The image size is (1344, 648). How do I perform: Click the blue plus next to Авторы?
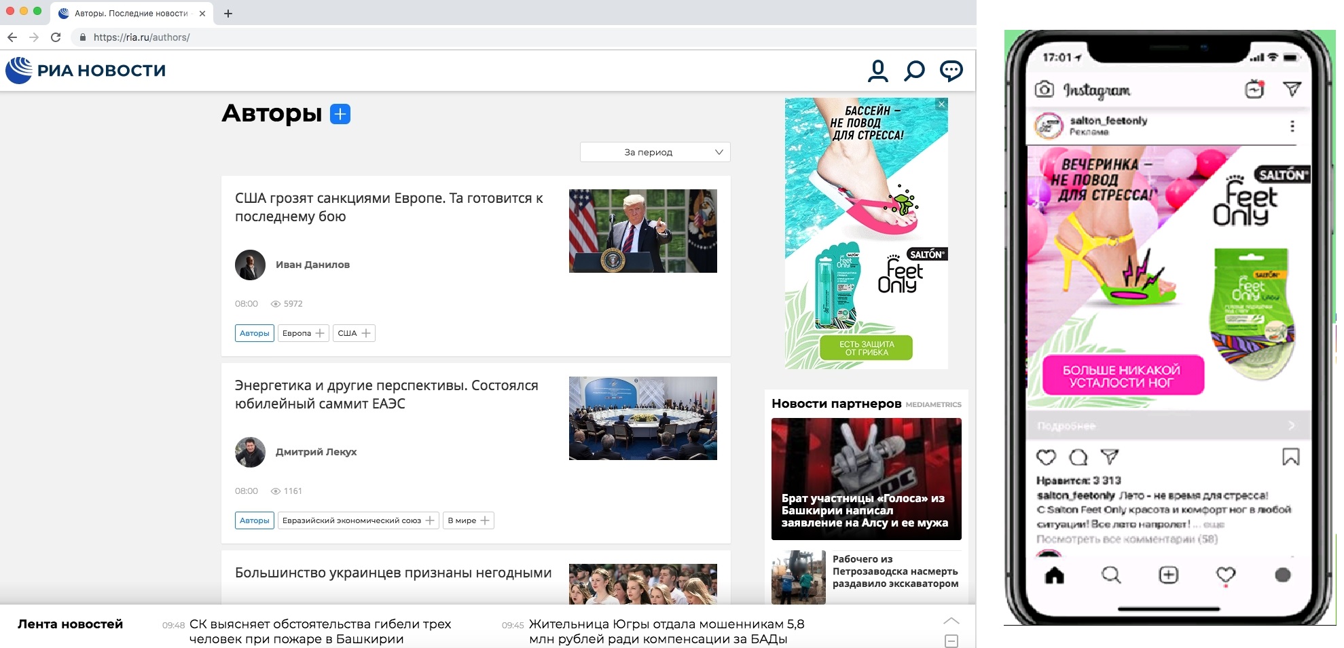click(340, 114)
